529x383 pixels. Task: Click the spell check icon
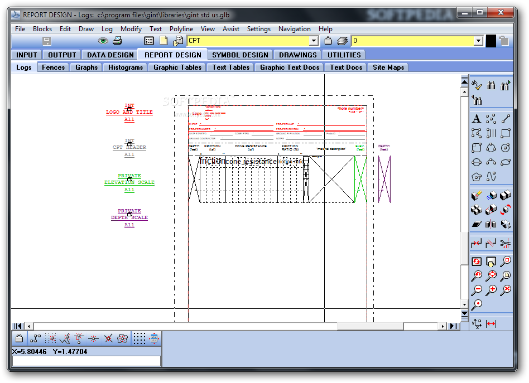[x=477, y=85]
